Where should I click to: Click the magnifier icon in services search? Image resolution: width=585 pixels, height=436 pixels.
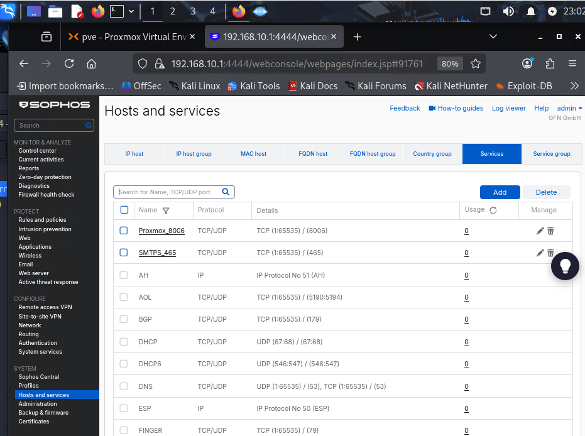(x=226, y=192)
